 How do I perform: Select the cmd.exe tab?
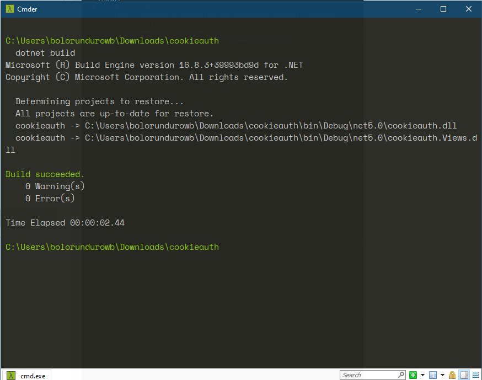click(x=26, y=376)
